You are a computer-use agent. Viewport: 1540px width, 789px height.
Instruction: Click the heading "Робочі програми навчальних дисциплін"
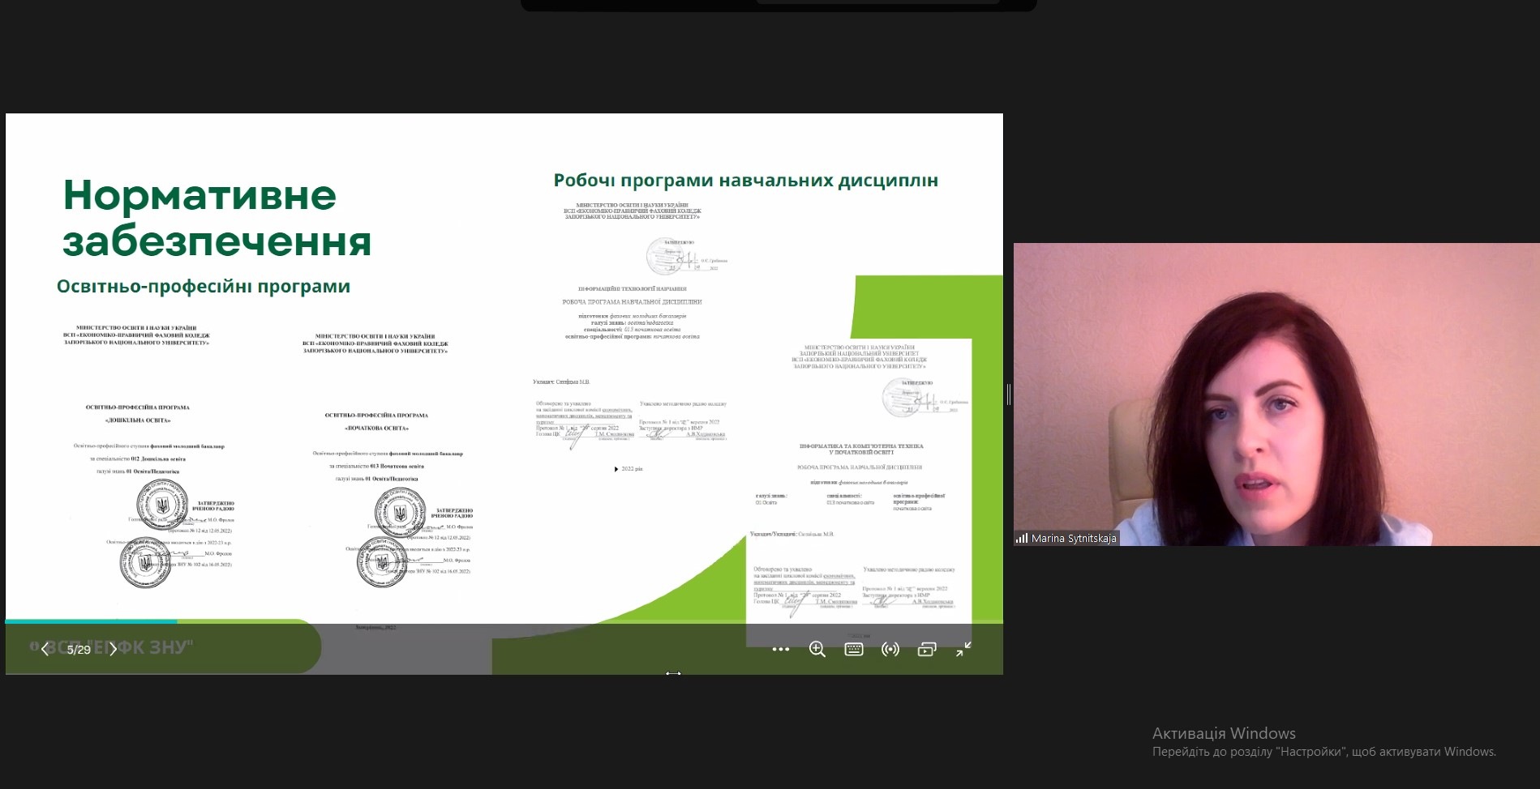point(745,180)
